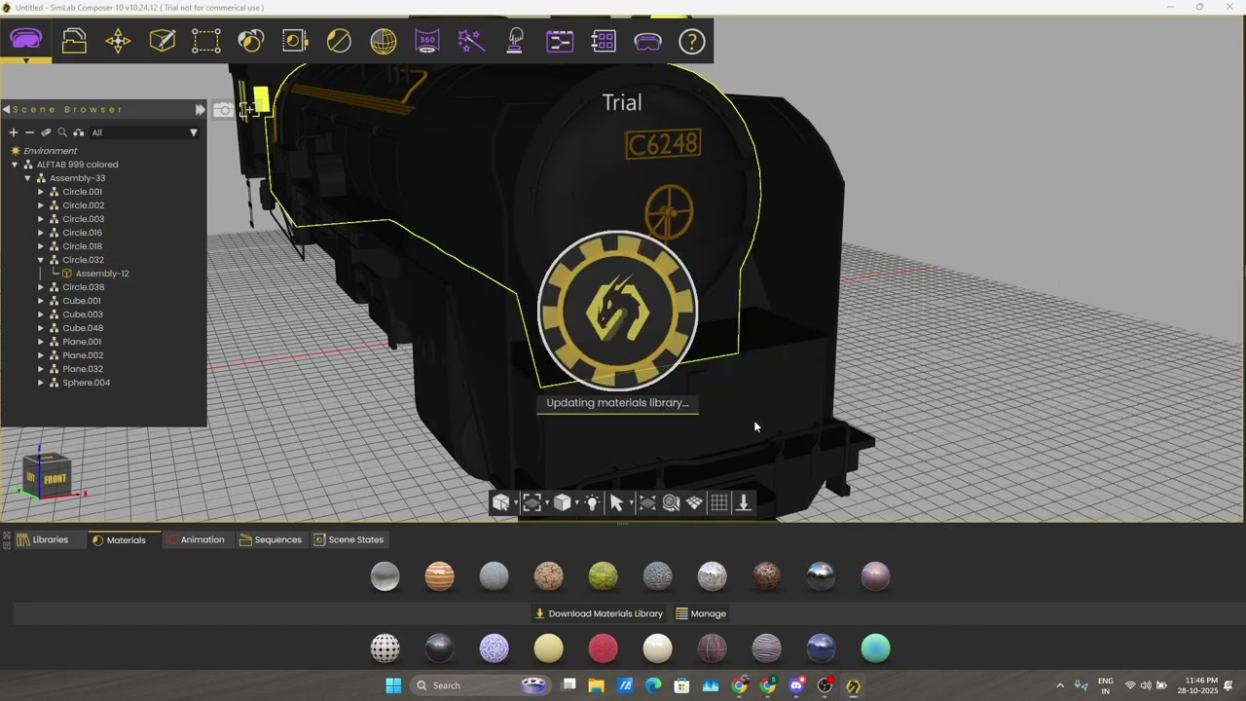This screenshot has width=1246, height=701.
Task: Open the pointing-hand interaction tool
Action: tap(516, 41)
